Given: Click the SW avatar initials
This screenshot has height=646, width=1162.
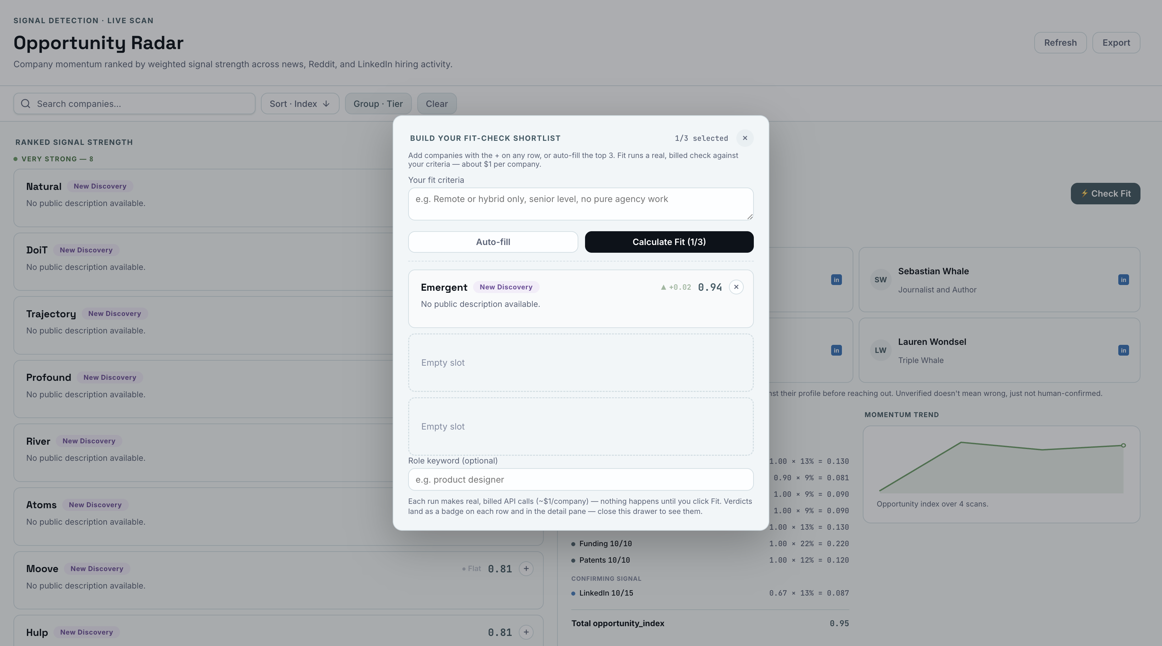Looking at the screenshot, I should 880,280.
